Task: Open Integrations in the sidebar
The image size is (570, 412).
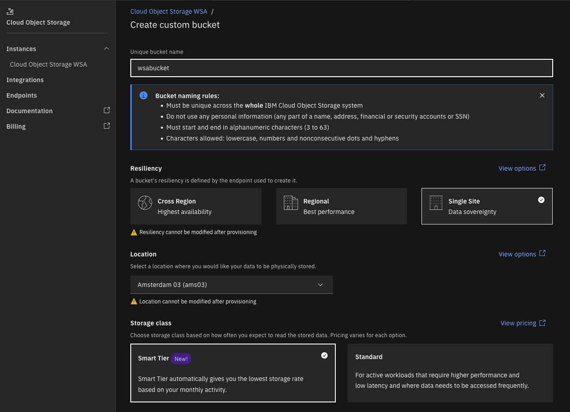Action: pos(25,80)
